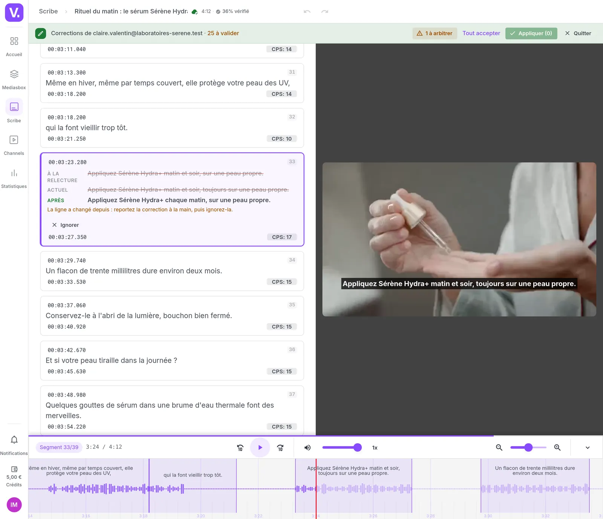Redo the last edit
This screenshot has height=519, width=603.
324,11
